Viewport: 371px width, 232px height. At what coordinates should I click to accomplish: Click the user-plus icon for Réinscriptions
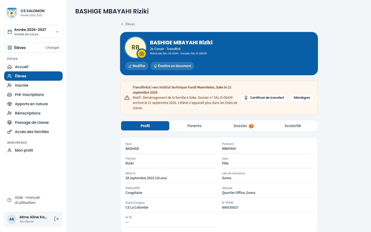pos(10,113)
